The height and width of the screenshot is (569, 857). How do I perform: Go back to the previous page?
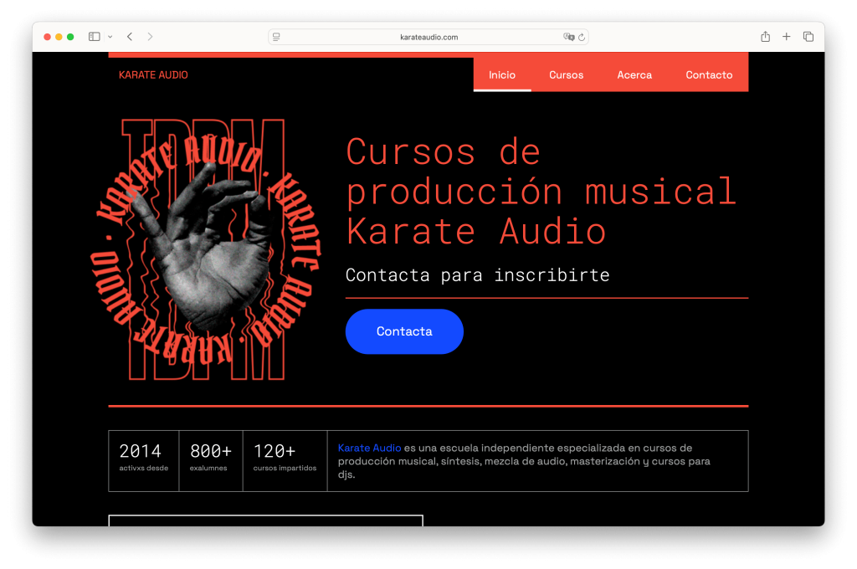(130, 37)
